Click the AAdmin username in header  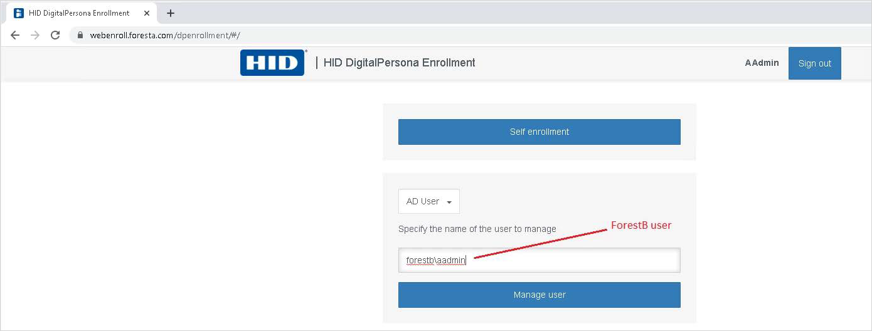point(762,63)
